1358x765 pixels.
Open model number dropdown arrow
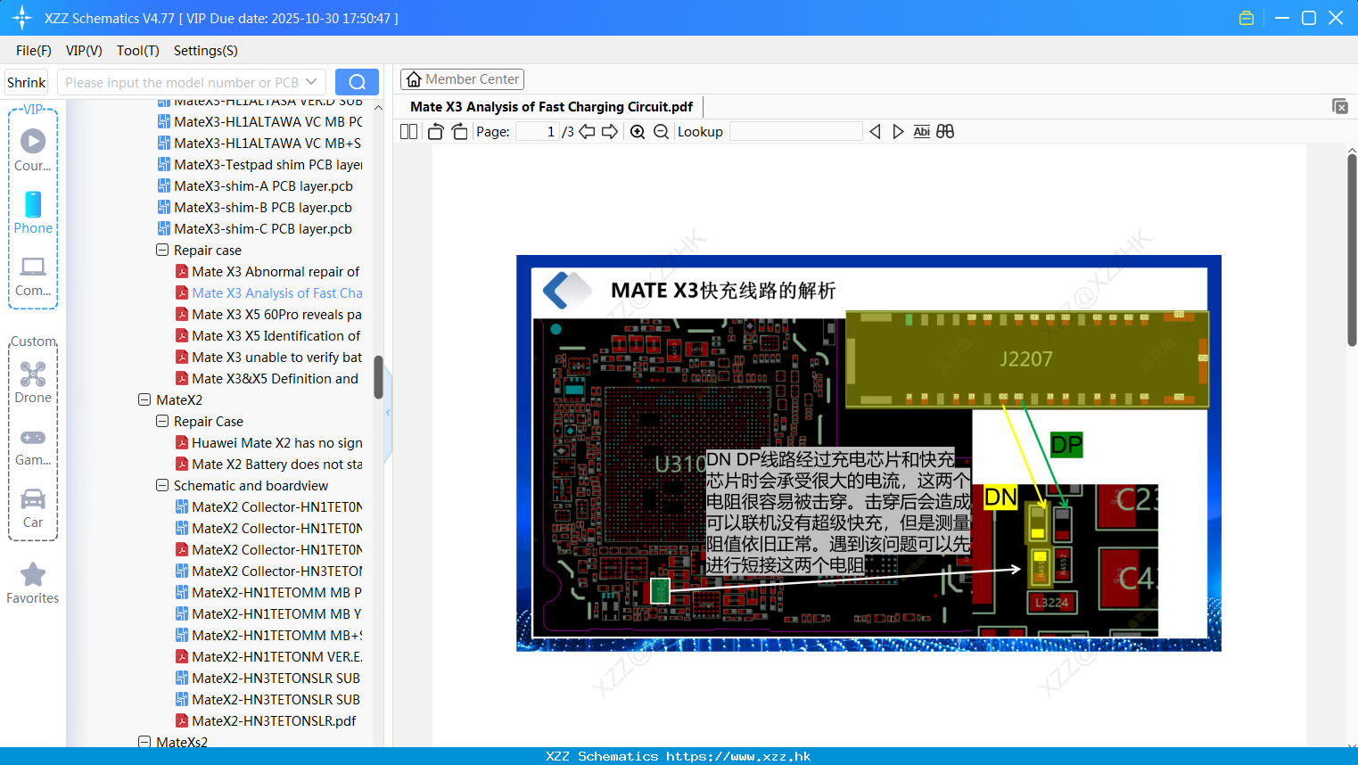311,82
